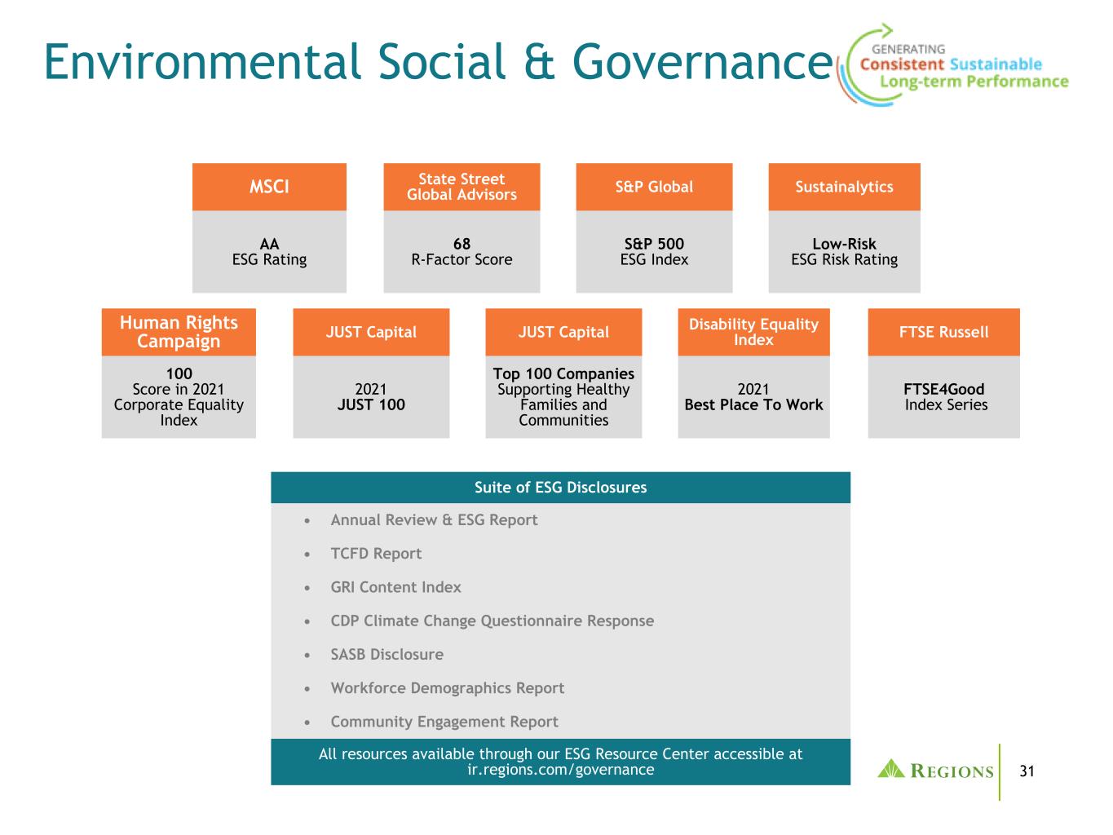Select the Low-Risk ESG Risk Rating box
The image size is (1113, 835).
point(844,252)
